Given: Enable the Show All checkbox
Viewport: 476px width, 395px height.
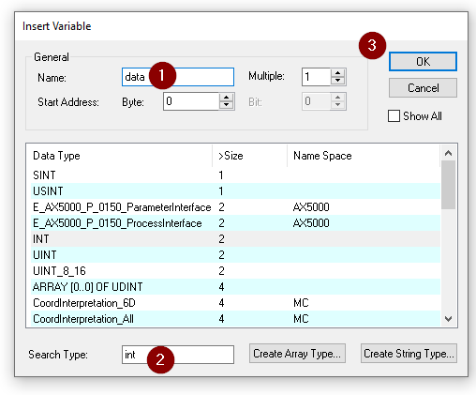Looking at the screenshot, I should (394, 116).
